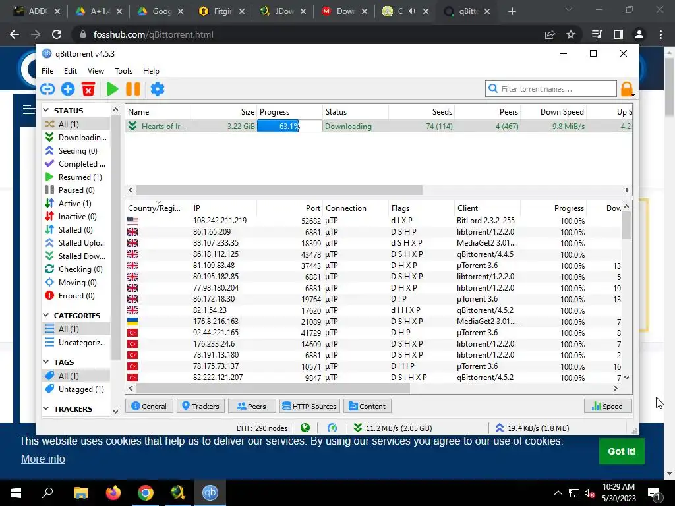
Task: Switch to the Content tab
Action: 367,406
